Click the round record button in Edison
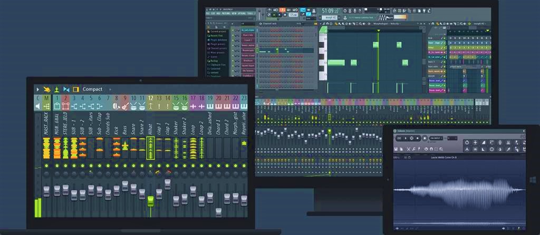This screenshot has height=235, width=540. [x=425, y=138]
